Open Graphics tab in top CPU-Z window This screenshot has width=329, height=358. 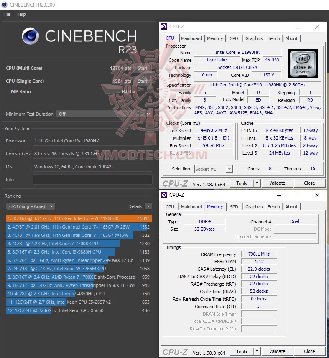pyautogui.click(x=254, y=38)
